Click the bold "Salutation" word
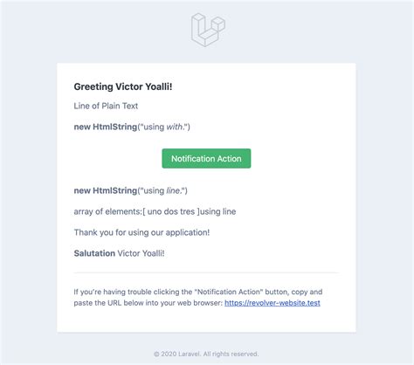 94,253
